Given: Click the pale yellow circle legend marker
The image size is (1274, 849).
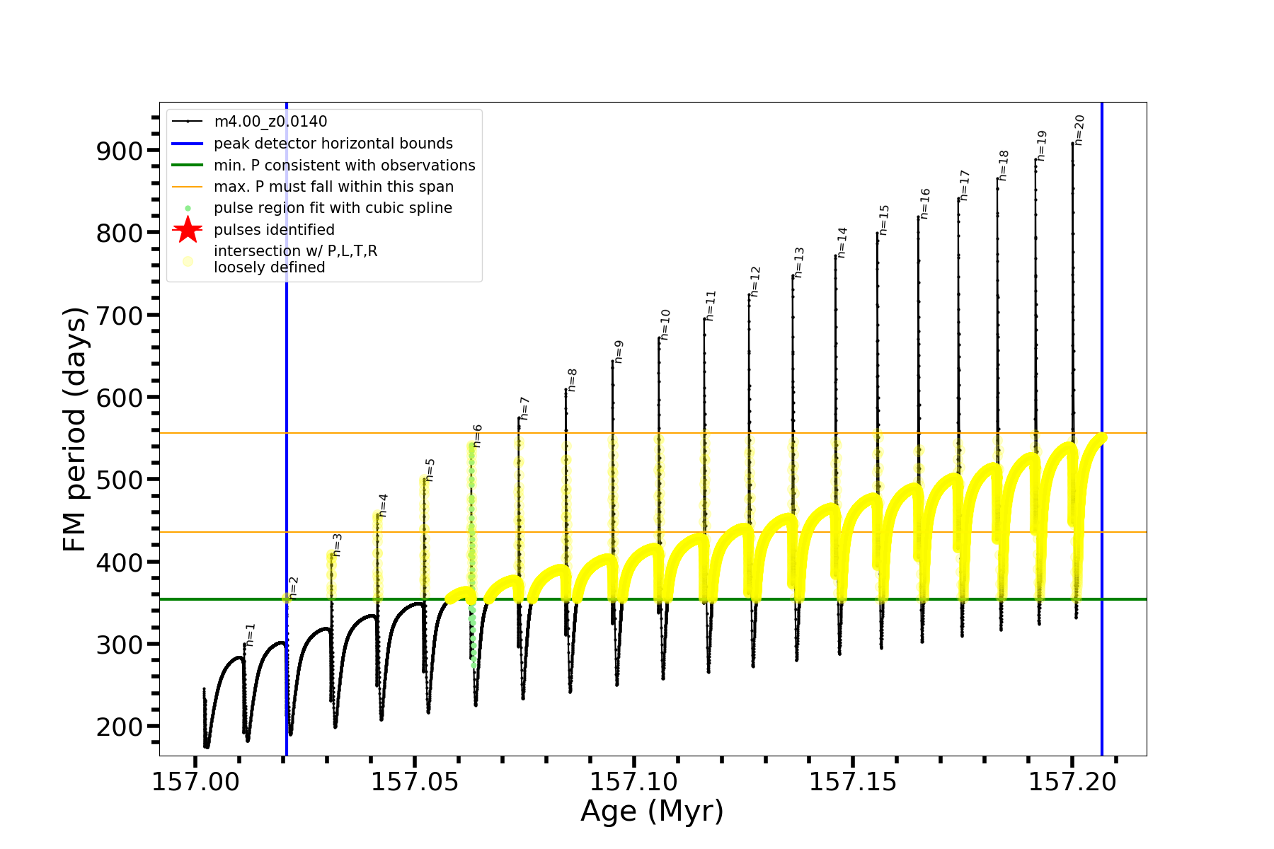Looking at the screenshot, I should (188, 261).
